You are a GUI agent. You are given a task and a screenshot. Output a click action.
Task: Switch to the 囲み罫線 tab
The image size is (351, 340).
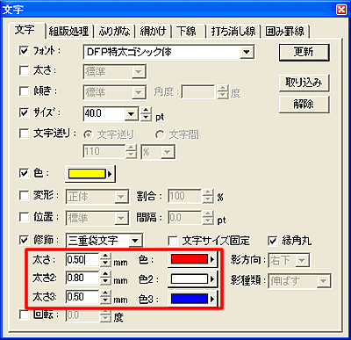(285, 31)
